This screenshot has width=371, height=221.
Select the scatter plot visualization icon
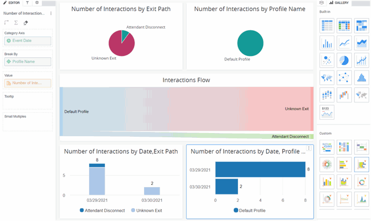[x=327, y=60]
